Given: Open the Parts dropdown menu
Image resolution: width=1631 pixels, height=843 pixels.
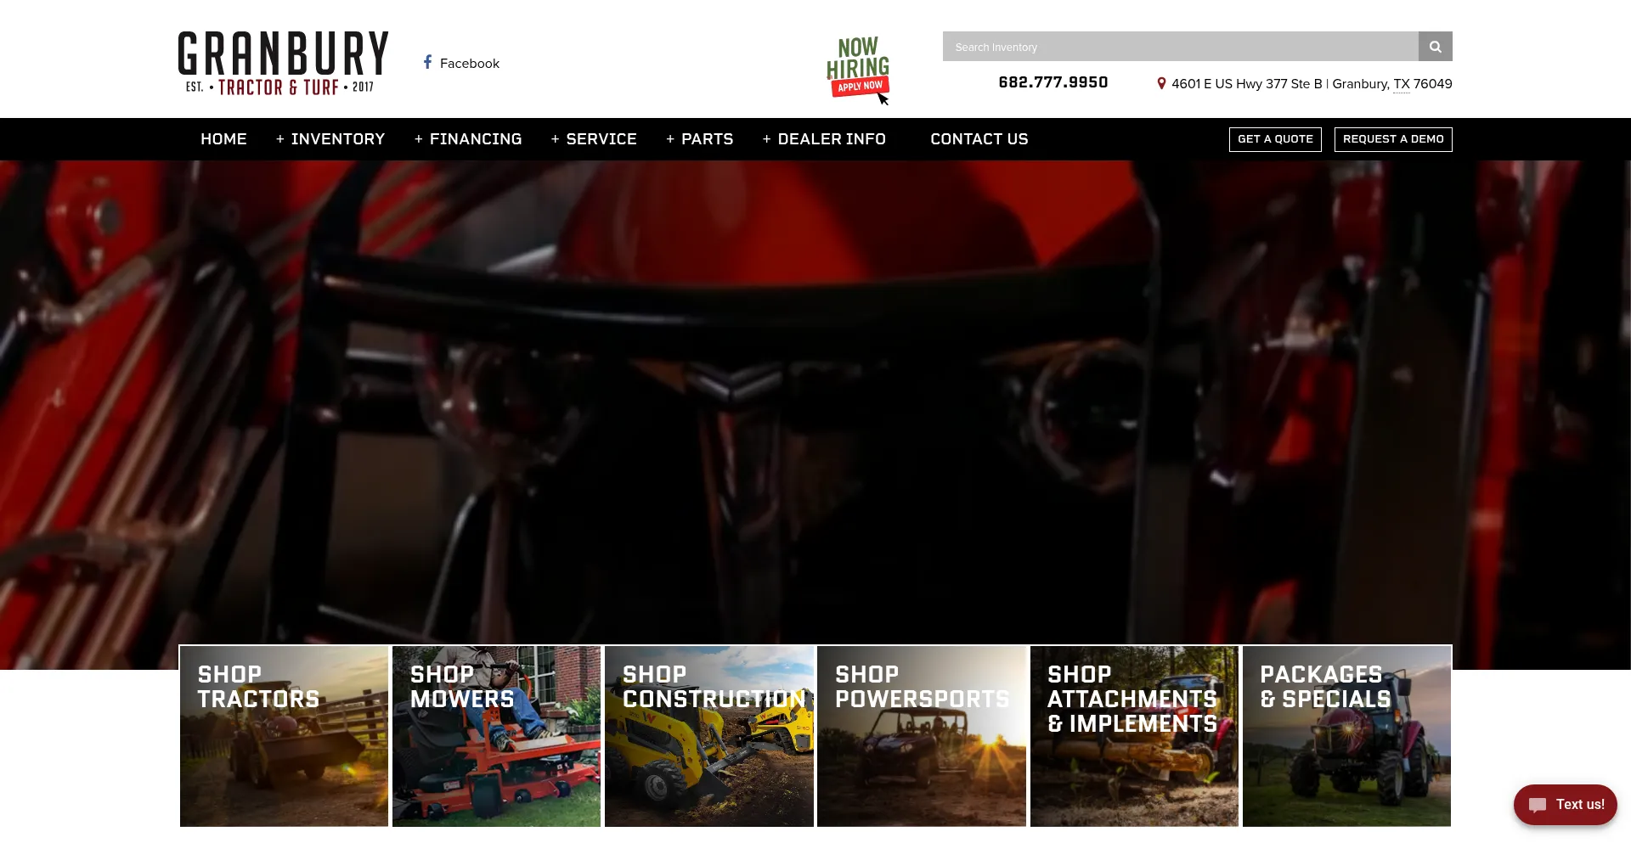Looking at the screenshot, I should tap(700, 139).
